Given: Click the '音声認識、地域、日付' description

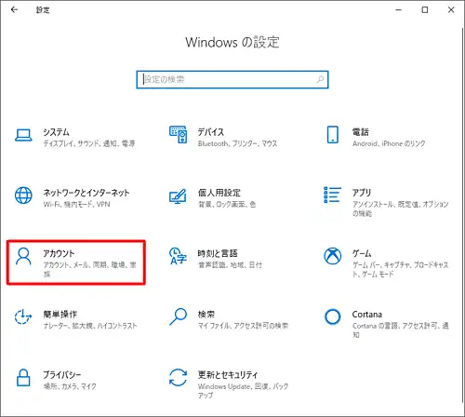Looking at the screenshot, I should [x=230, y=265].
